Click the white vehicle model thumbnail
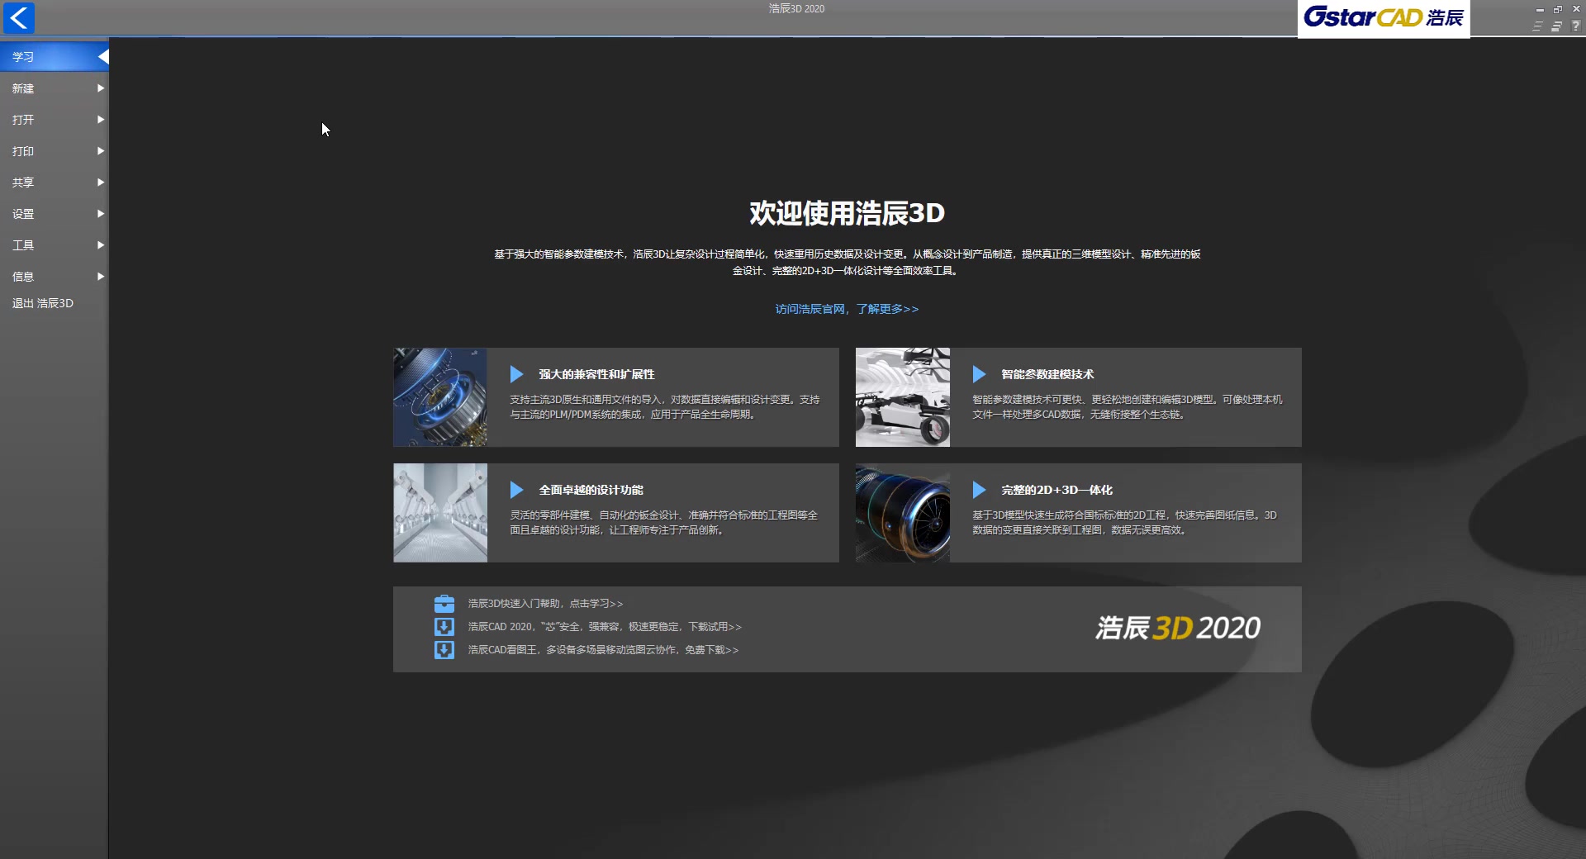 (x=903, y=397)
